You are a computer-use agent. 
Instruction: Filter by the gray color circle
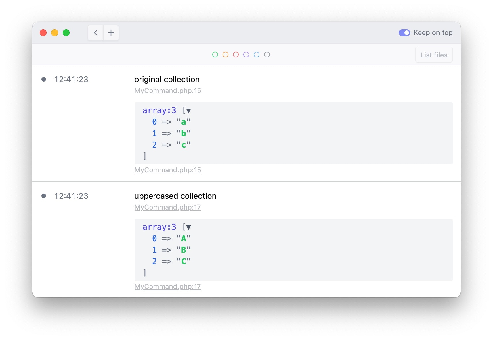pos(267,55)
